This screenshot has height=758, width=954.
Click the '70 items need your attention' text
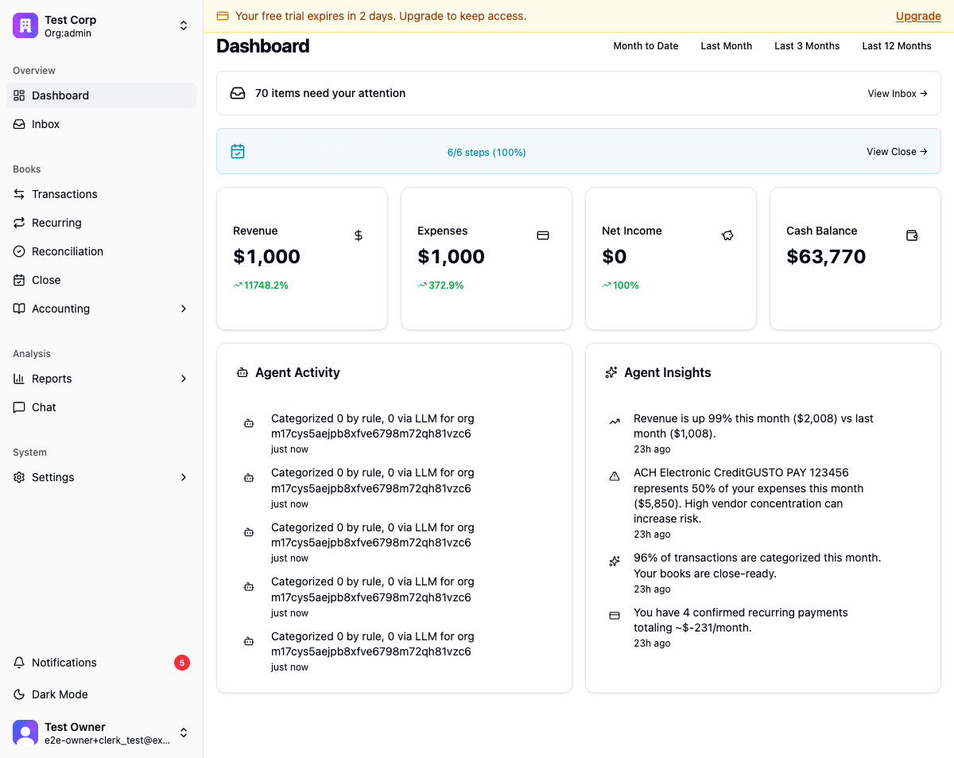coord(330,93)
